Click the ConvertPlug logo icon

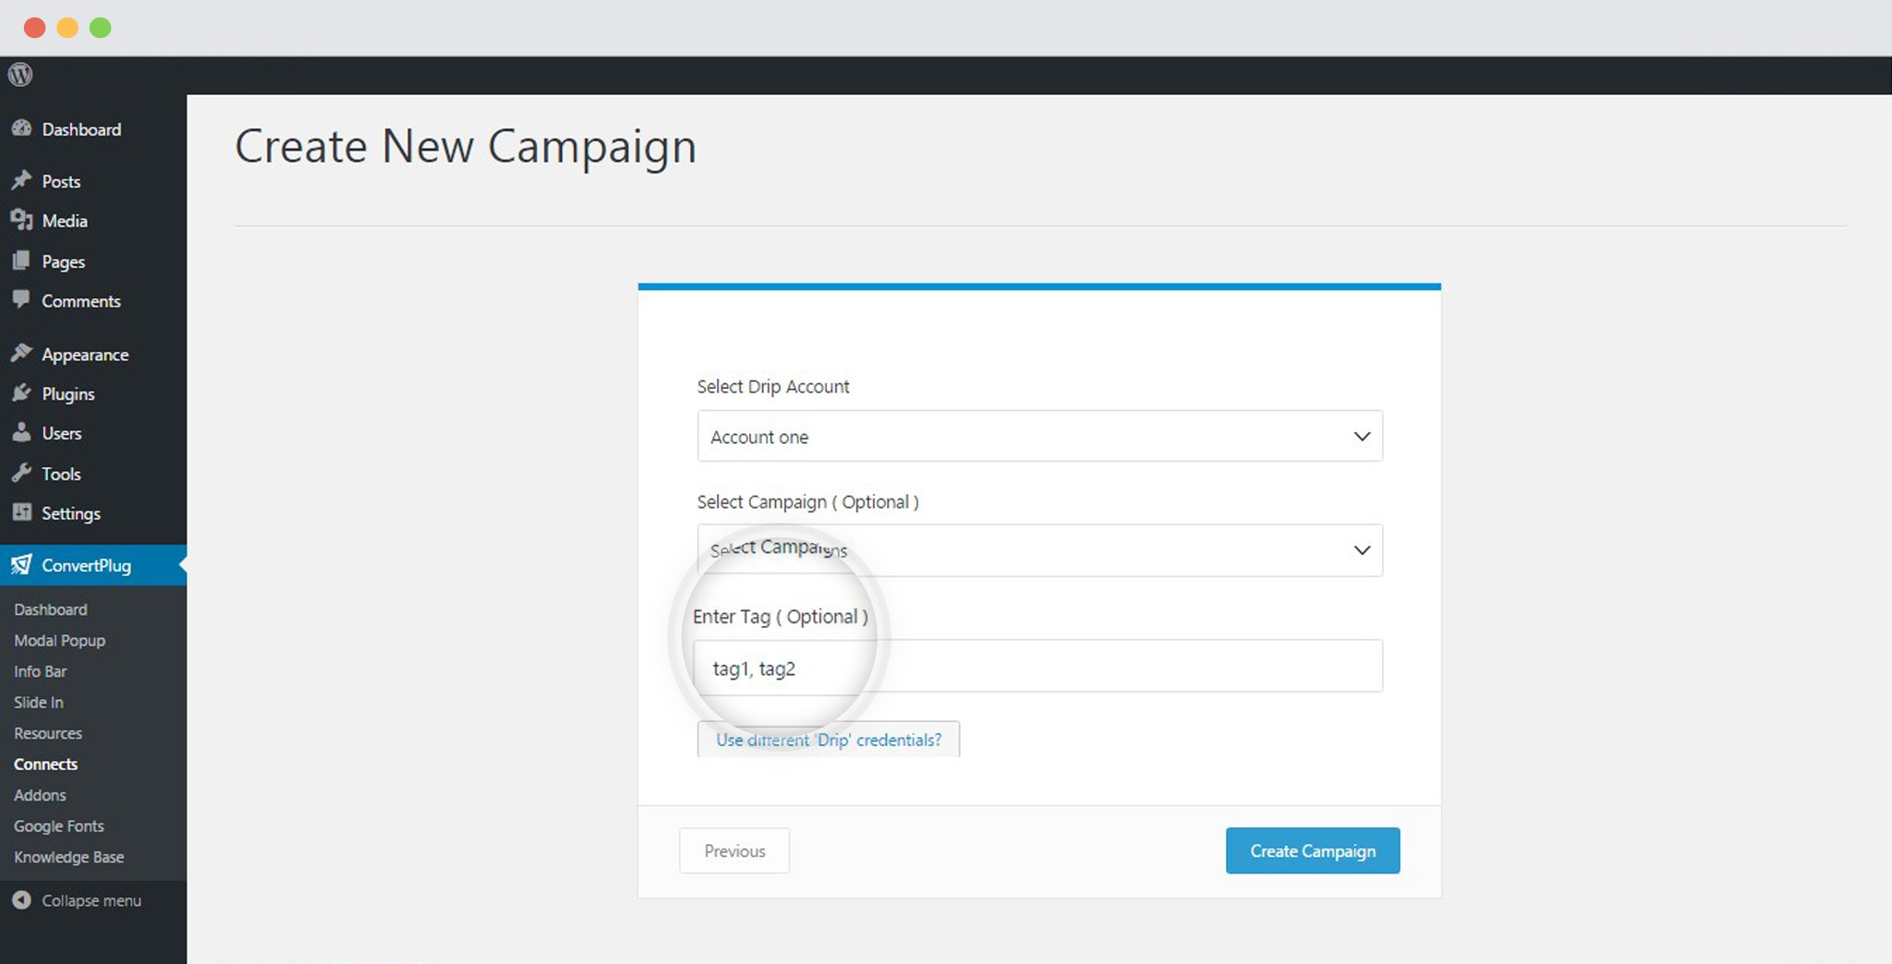pyautogui.click(x=21, y=564)
